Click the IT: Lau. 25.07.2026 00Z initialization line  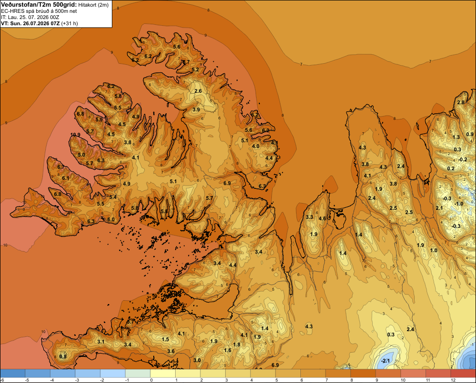coord(30,17)
